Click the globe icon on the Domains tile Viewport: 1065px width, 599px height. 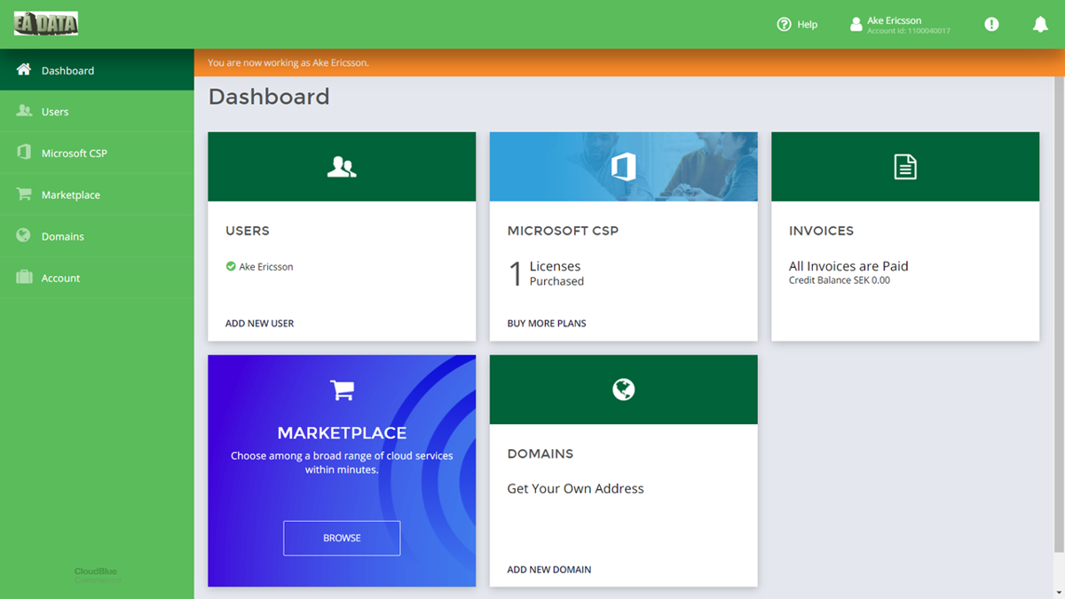(x=624, y=390)
